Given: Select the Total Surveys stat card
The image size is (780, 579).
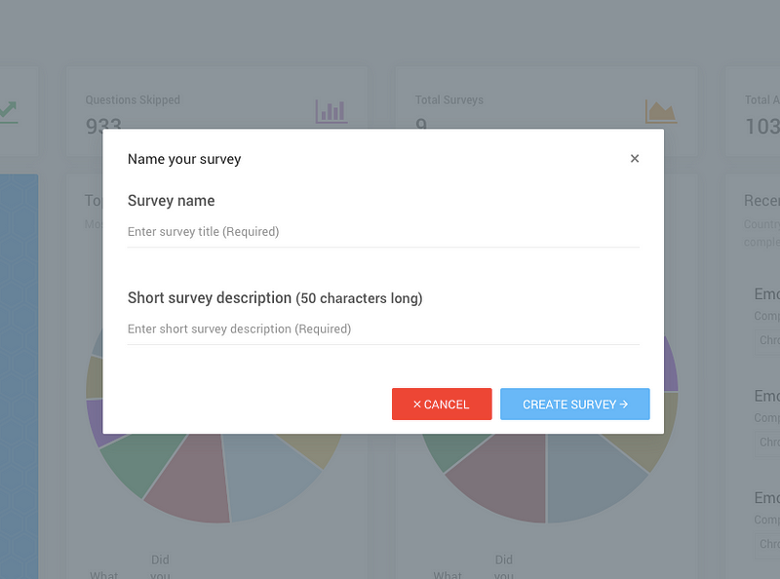Looking at the screenshot, I should (x=547, y=112).
